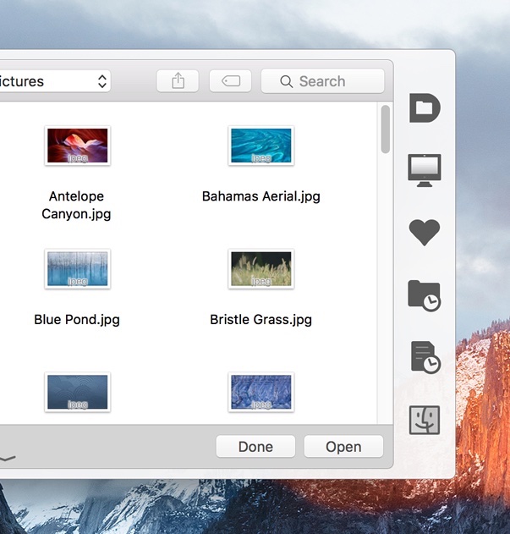Open the Default Folder X menu icon

(425, 108)
